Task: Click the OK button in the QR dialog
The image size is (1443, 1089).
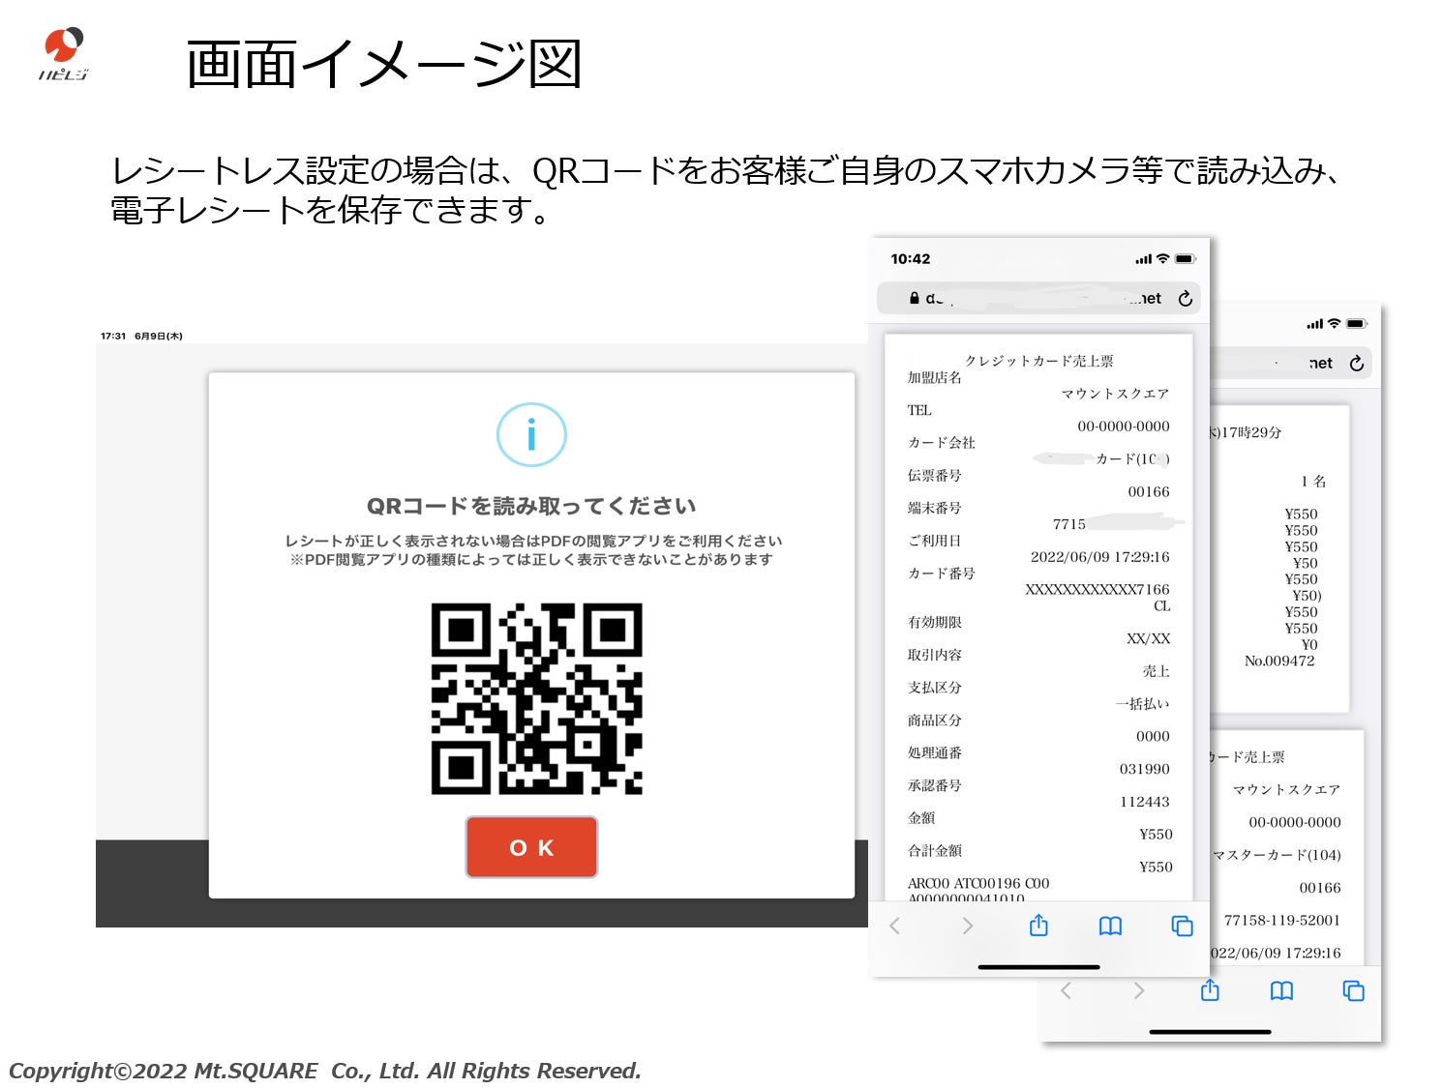Action: click(x=531, y=847)
